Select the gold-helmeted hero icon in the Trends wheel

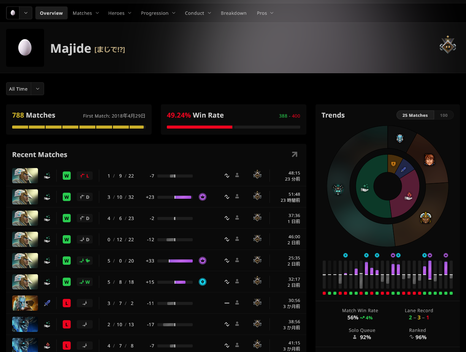425,218
